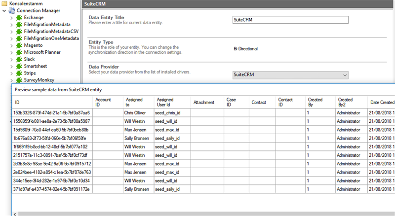The image size is (395, 216).
Task: Expand the SurveyMonkey tree node
Action: 12,79
